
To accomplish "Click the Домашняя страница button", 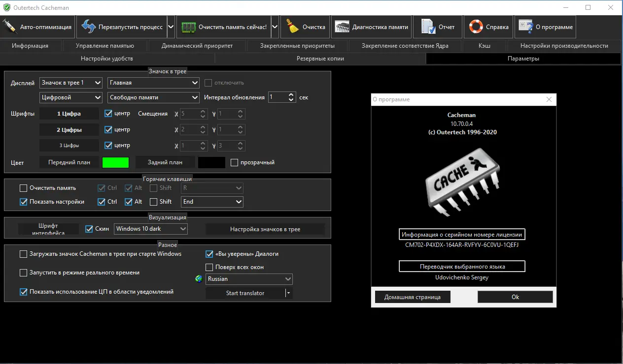I will (412, 297).
